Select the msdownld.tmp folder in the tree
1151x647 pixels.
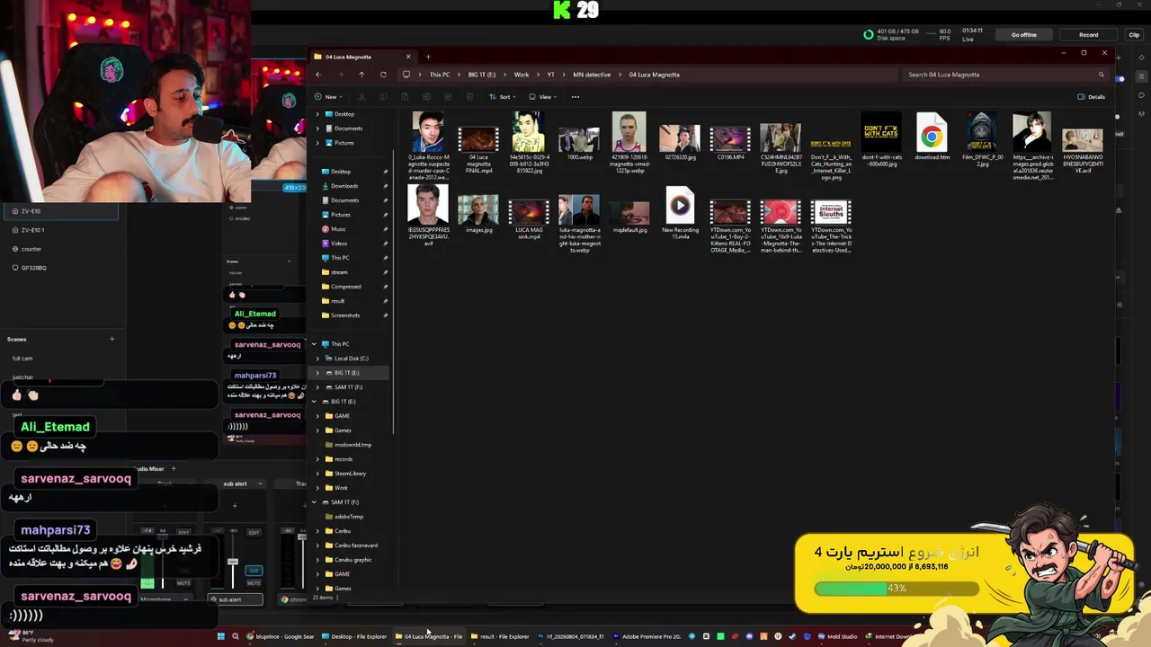click(x=351, y=445)
